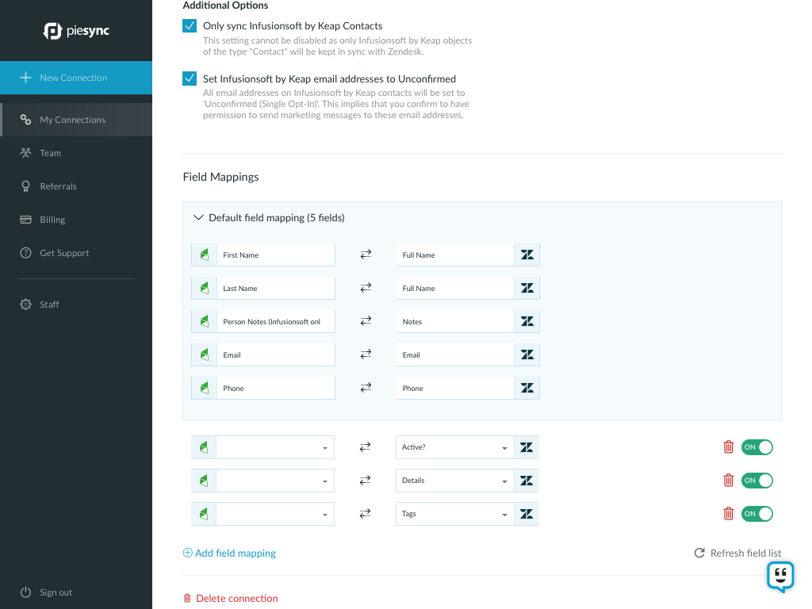Viewport: 812px width, 609px height.
Task: Remove the Tags mapping with trash icon
Action: [x=728, y=514]
